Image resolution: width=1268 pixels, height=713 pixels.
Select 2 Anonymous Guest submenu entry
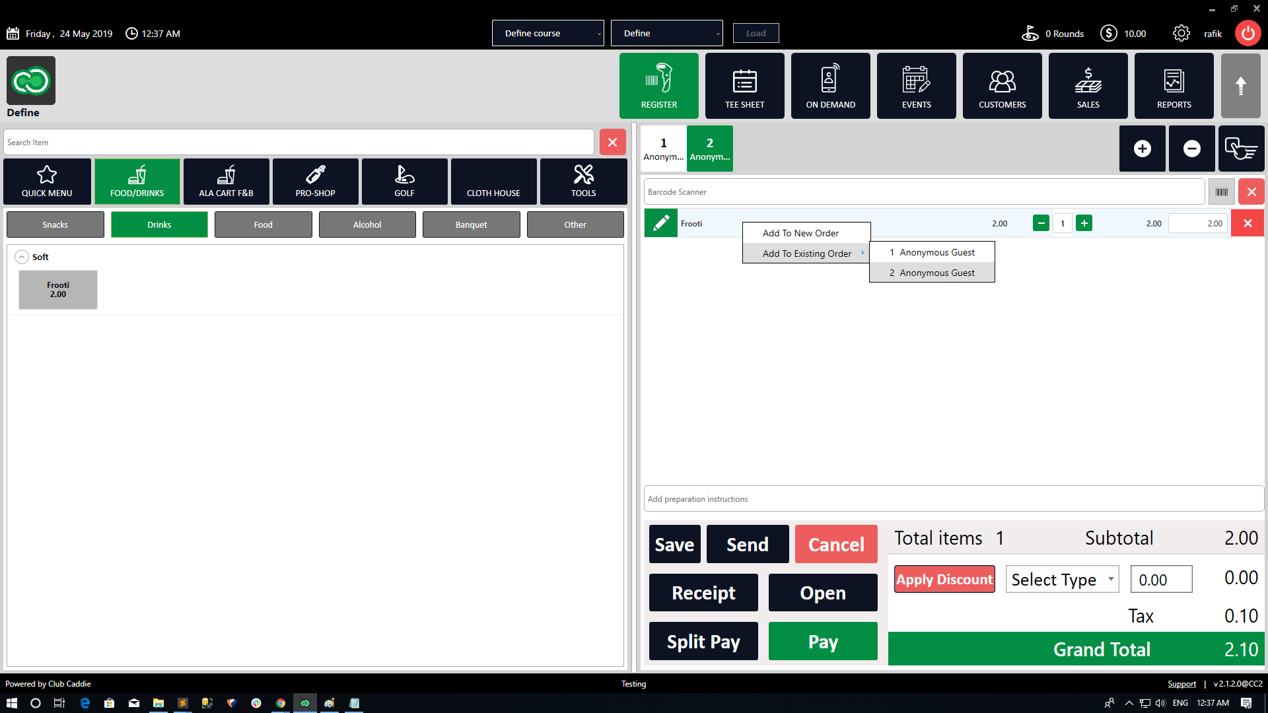coord(932,273)
